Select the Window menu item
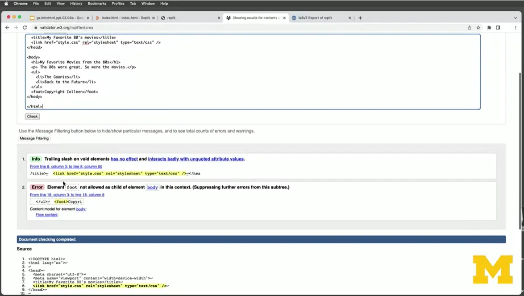Image resolution: width=524 pixels, height=296 pixels. click(148, 4)
